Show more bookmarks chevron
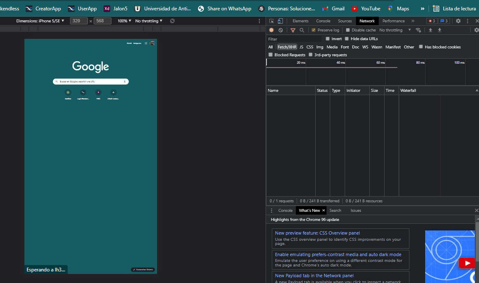 423,9
